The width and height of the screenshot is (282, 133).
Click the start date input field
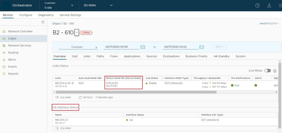tap(121, 47)
